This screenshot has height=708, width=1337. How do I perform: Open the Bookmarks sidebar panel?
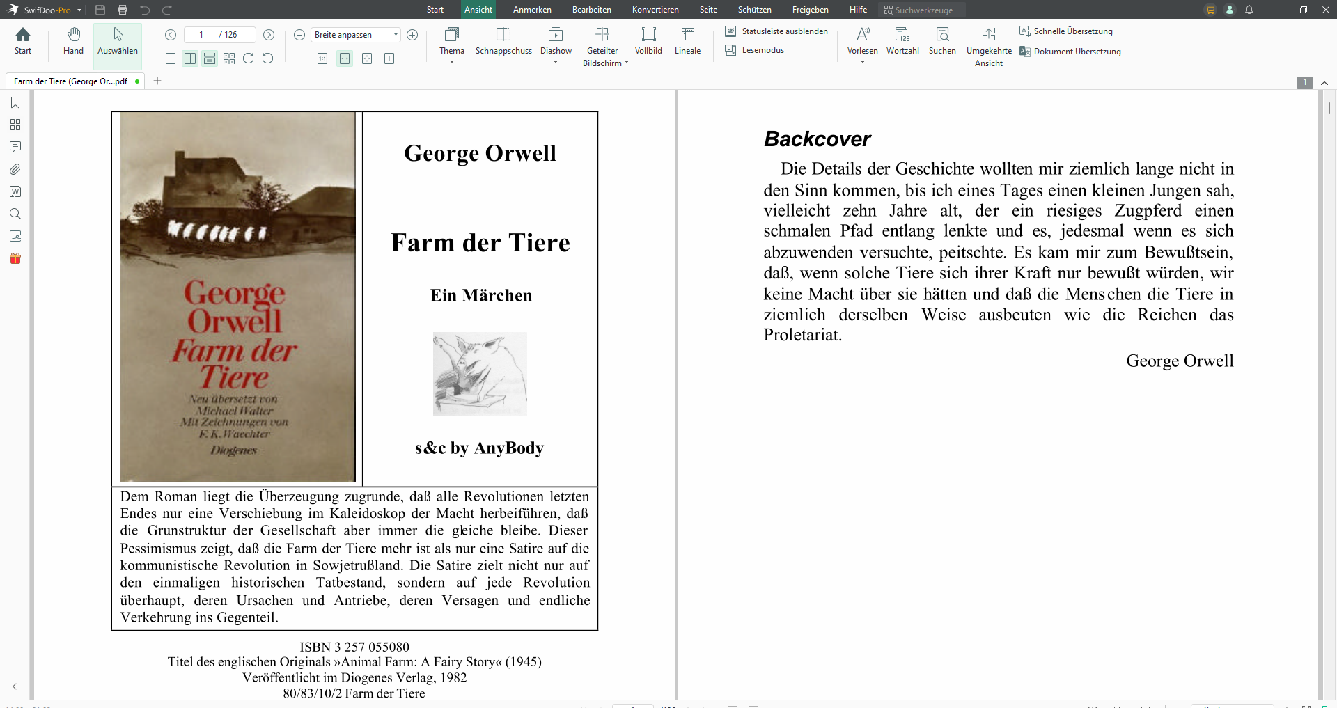[x=15, y=102]
